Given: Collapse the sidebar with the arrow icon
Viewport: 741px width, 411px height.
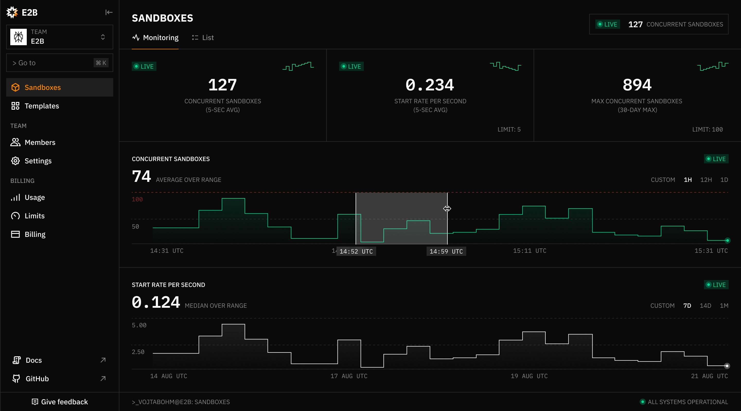Looking at the screenshot, I should [x=108, y=12].
